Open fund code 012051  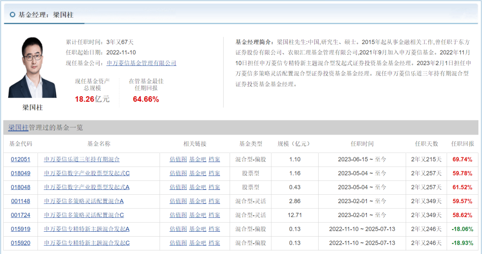click(x=21, y=159)
